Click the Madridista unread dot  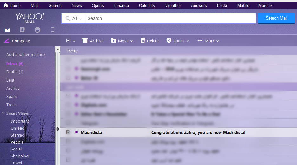click(x=76, y=132)
